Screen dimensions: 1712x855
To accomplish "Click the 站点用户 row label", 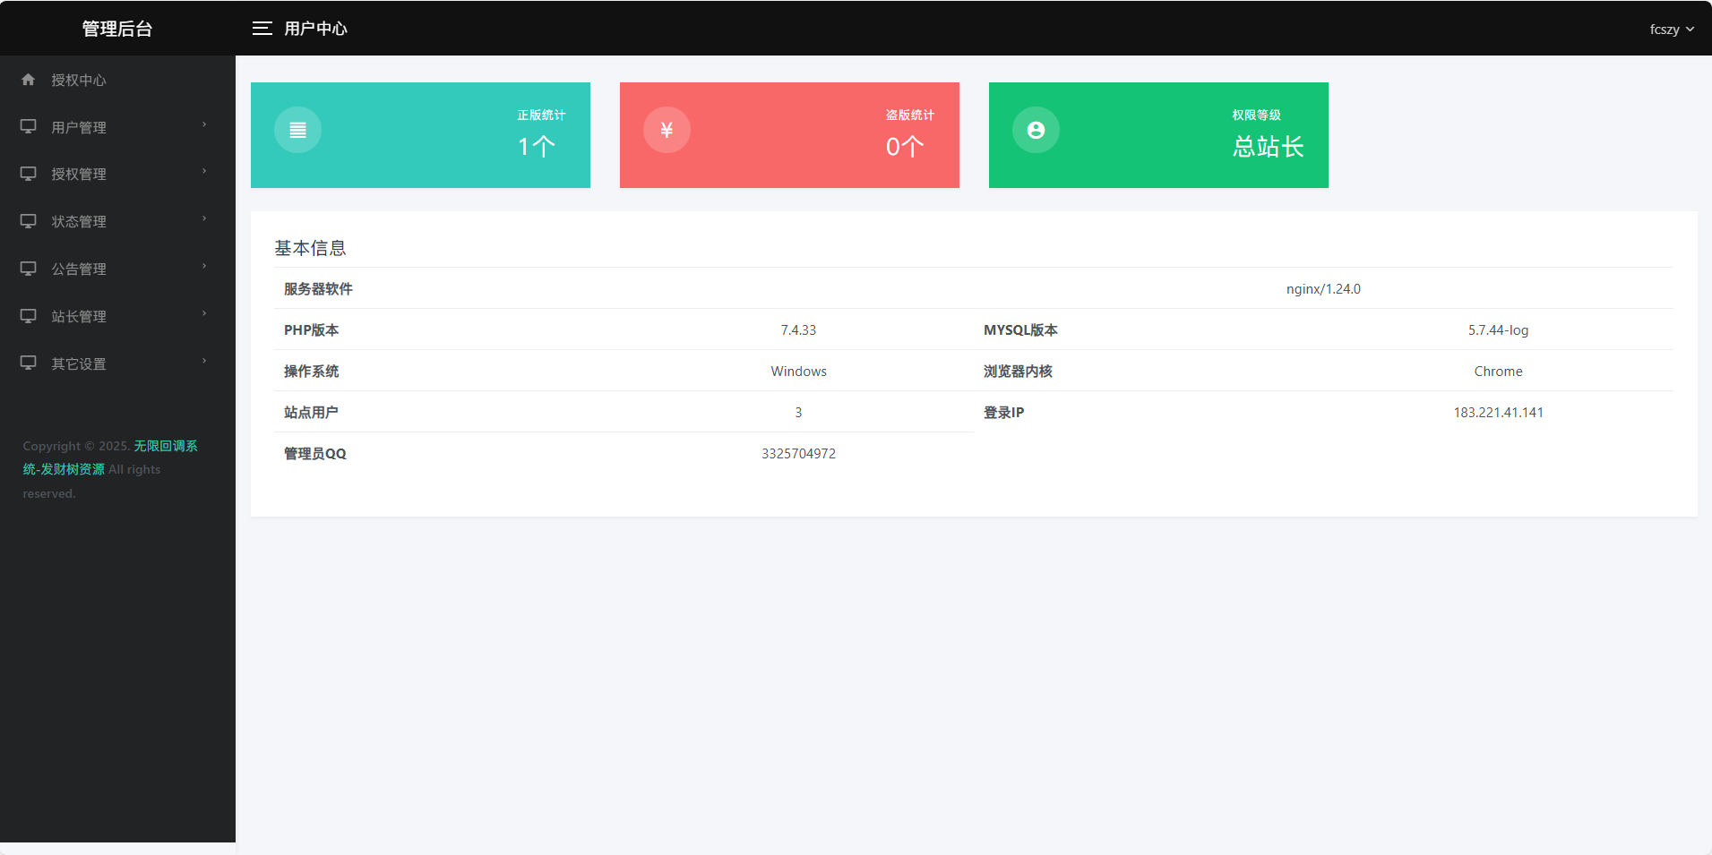I will (x=311, y=413).
